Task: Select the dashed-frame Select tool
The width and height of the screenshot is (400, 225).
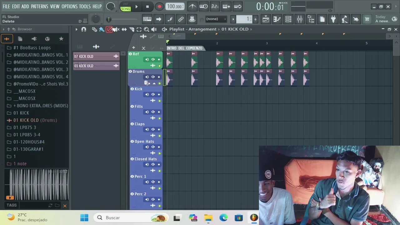Action: click(139, 29)
